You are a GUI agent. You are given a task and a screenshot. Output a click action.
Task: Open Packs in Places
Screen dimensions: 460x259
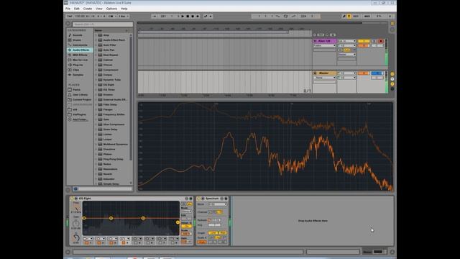point(76,89)
